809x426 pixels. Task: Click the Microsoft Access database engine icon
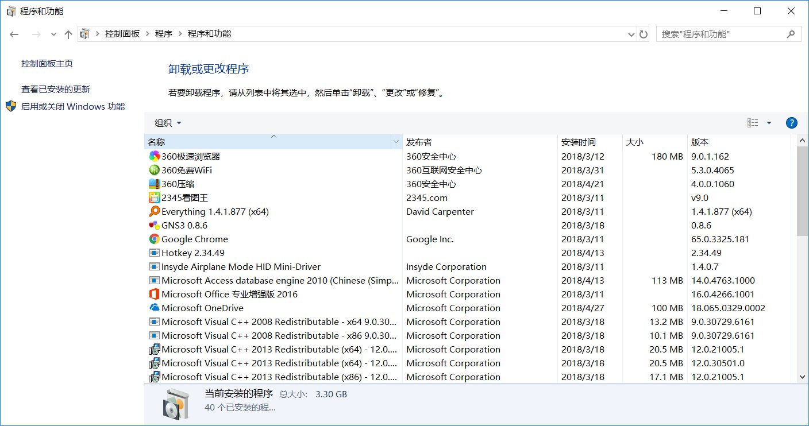point(154,280)
